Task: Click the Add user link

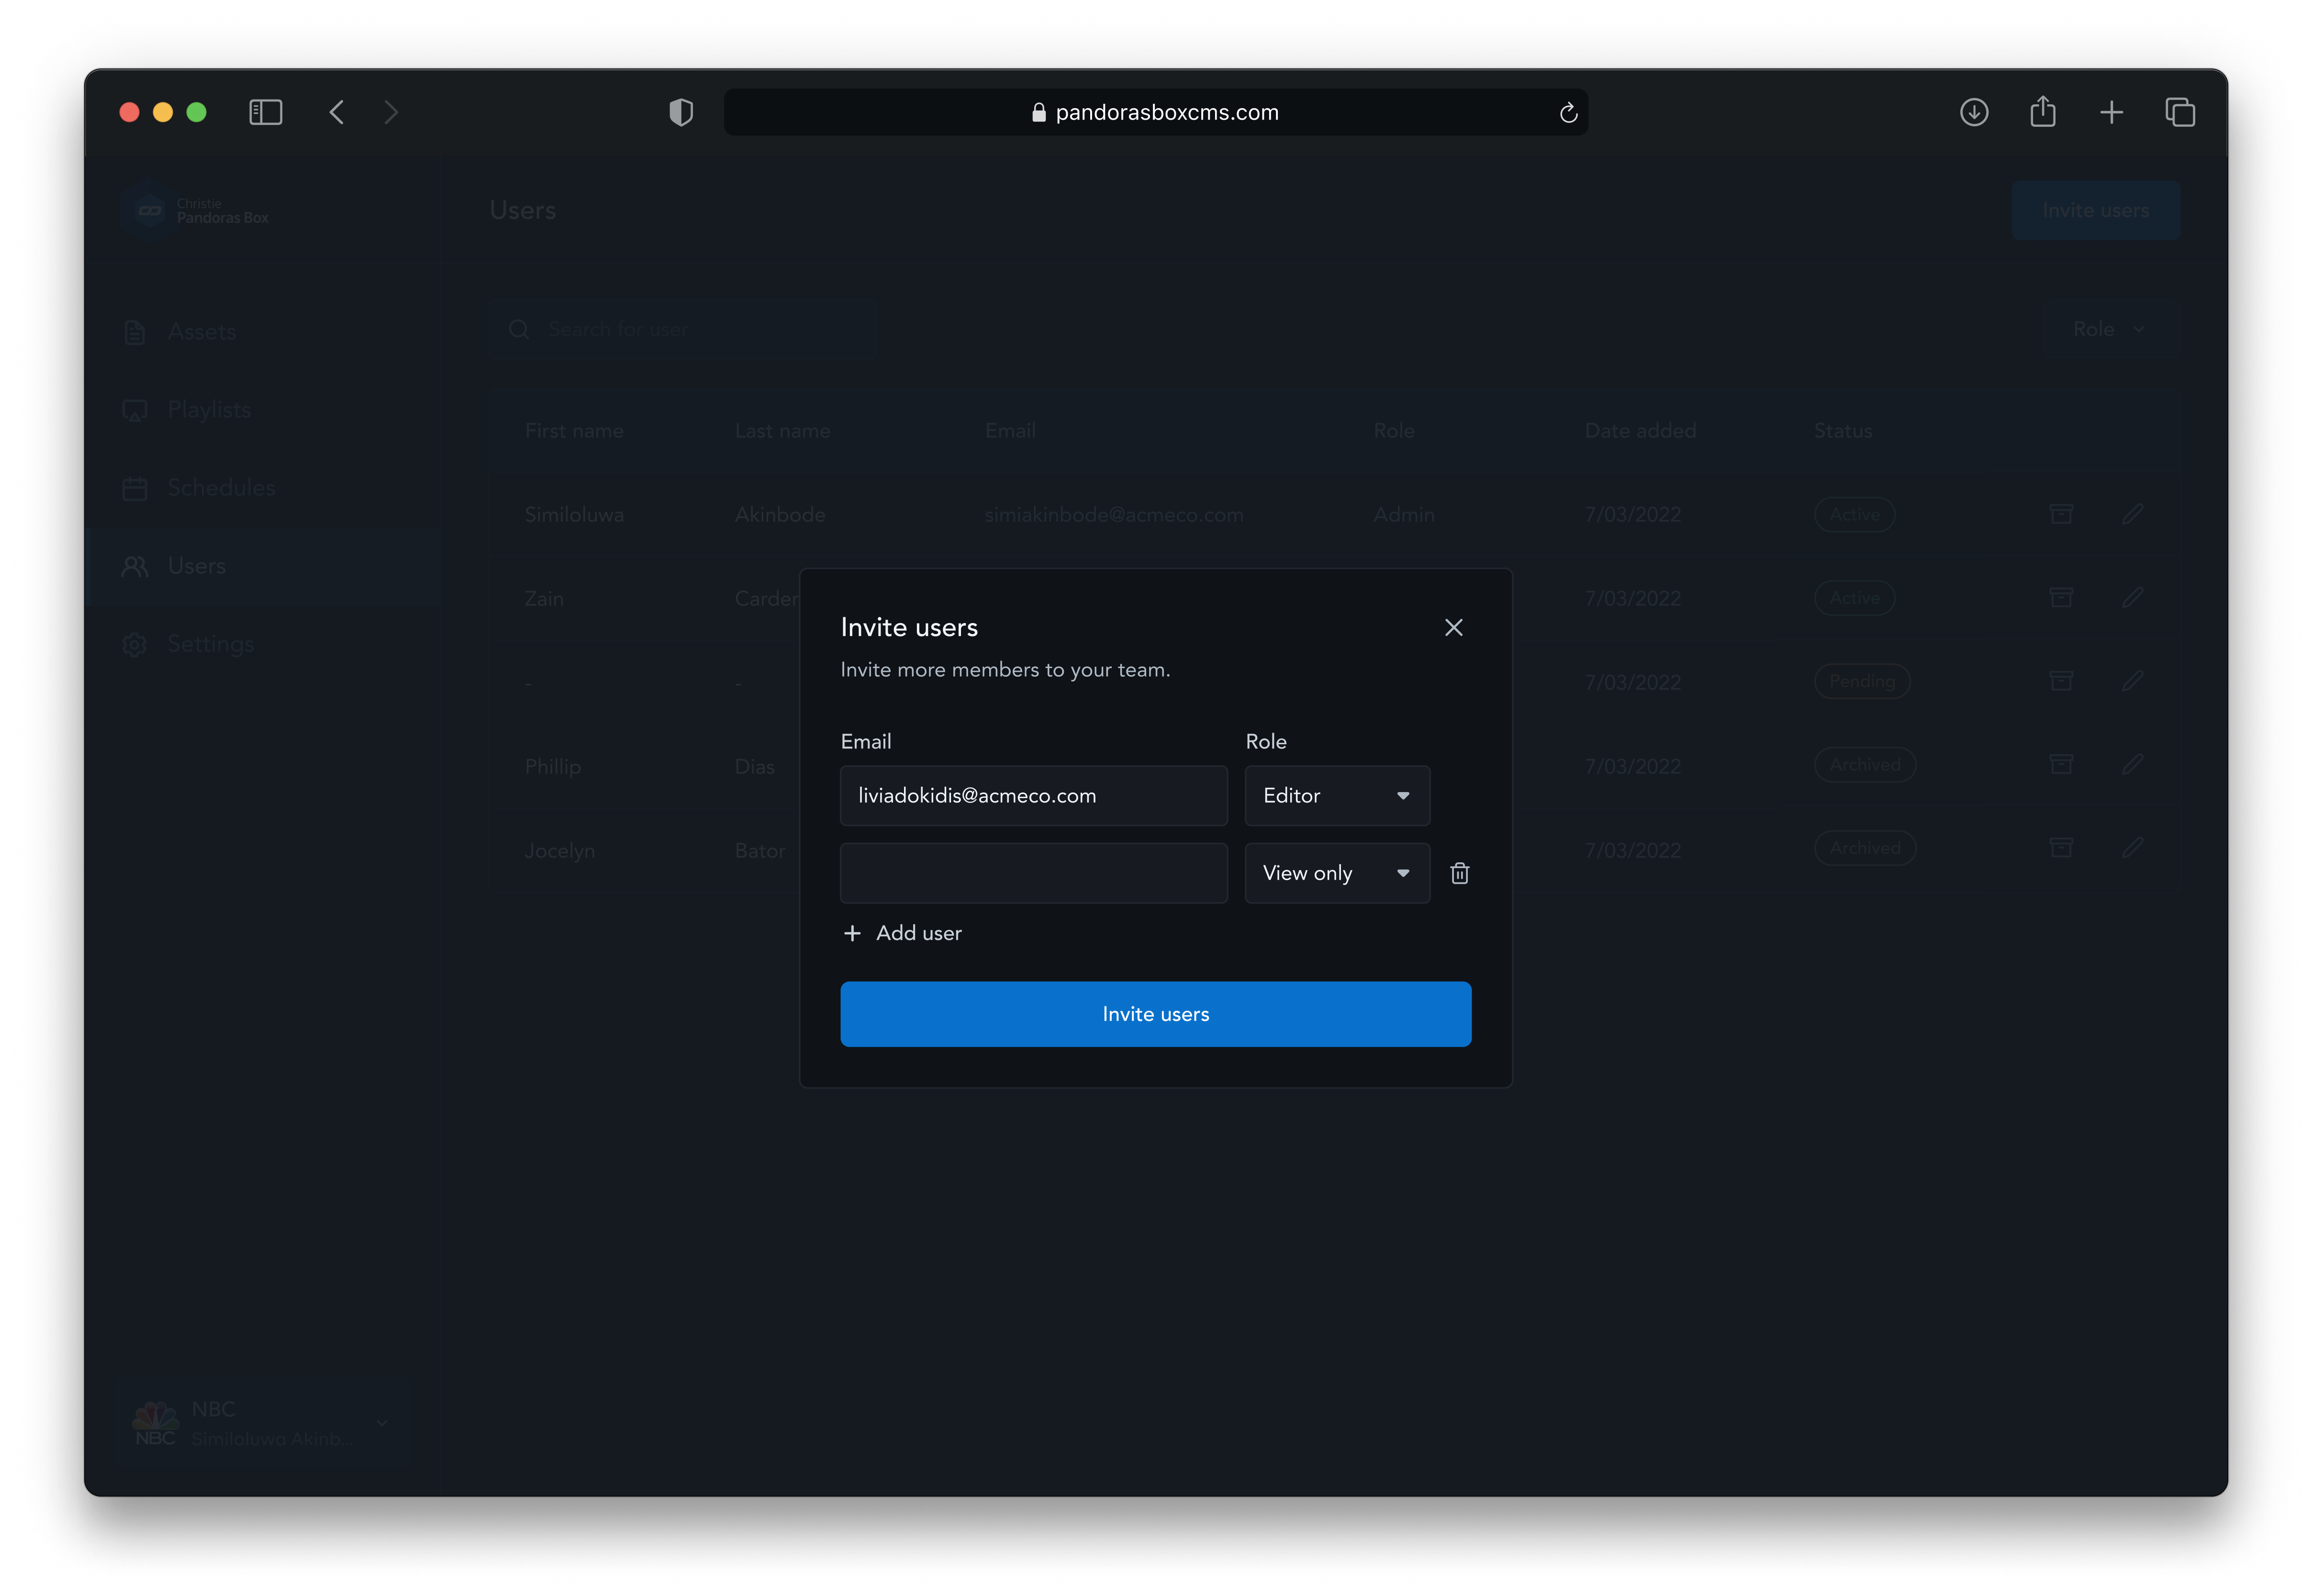Action: (x=918, y=933)
